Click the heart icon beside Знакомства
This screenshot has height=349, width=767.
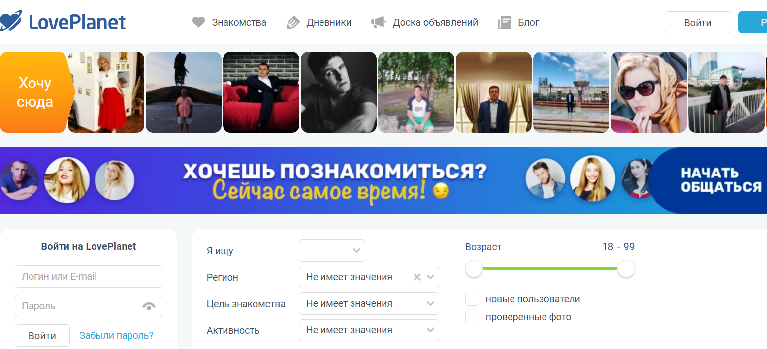tap(198, 22)
